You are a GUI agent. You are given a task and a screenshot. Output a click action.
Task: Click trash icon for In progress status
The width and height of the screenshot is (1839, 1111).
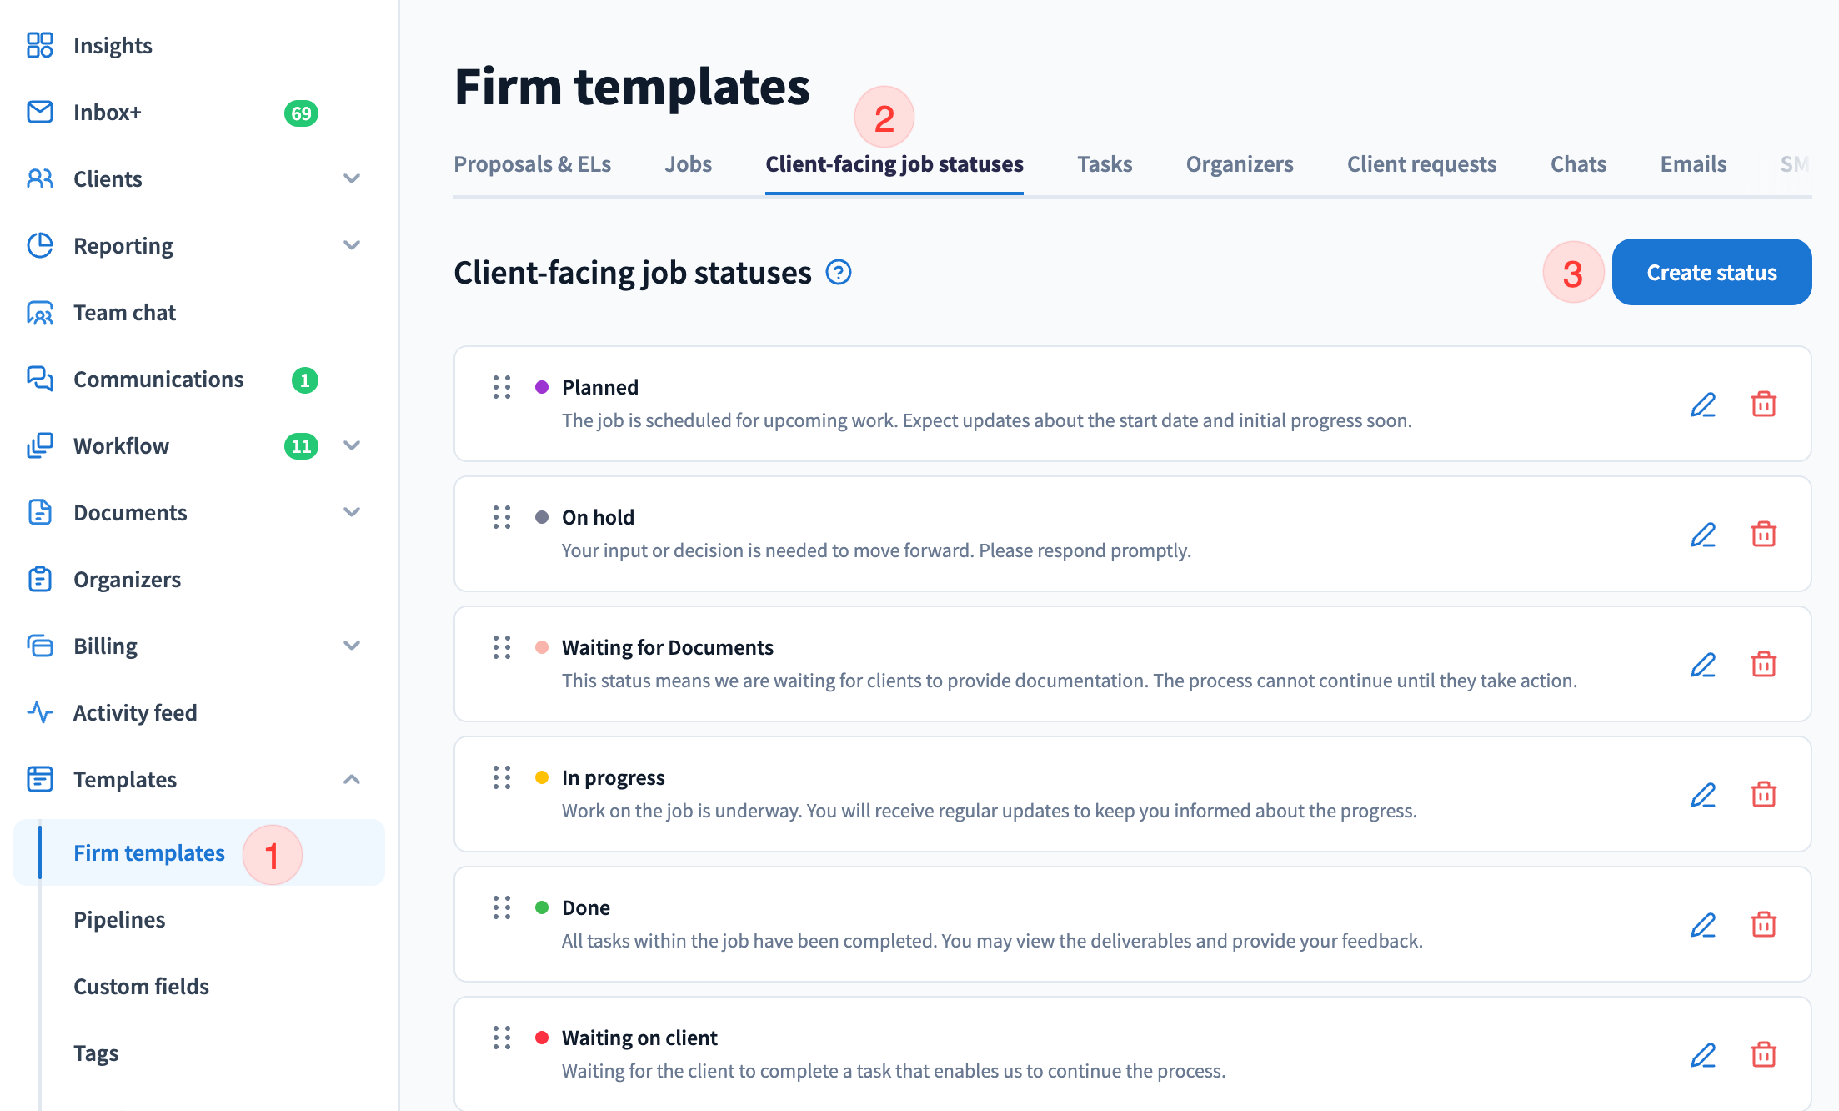(1763, 795)
